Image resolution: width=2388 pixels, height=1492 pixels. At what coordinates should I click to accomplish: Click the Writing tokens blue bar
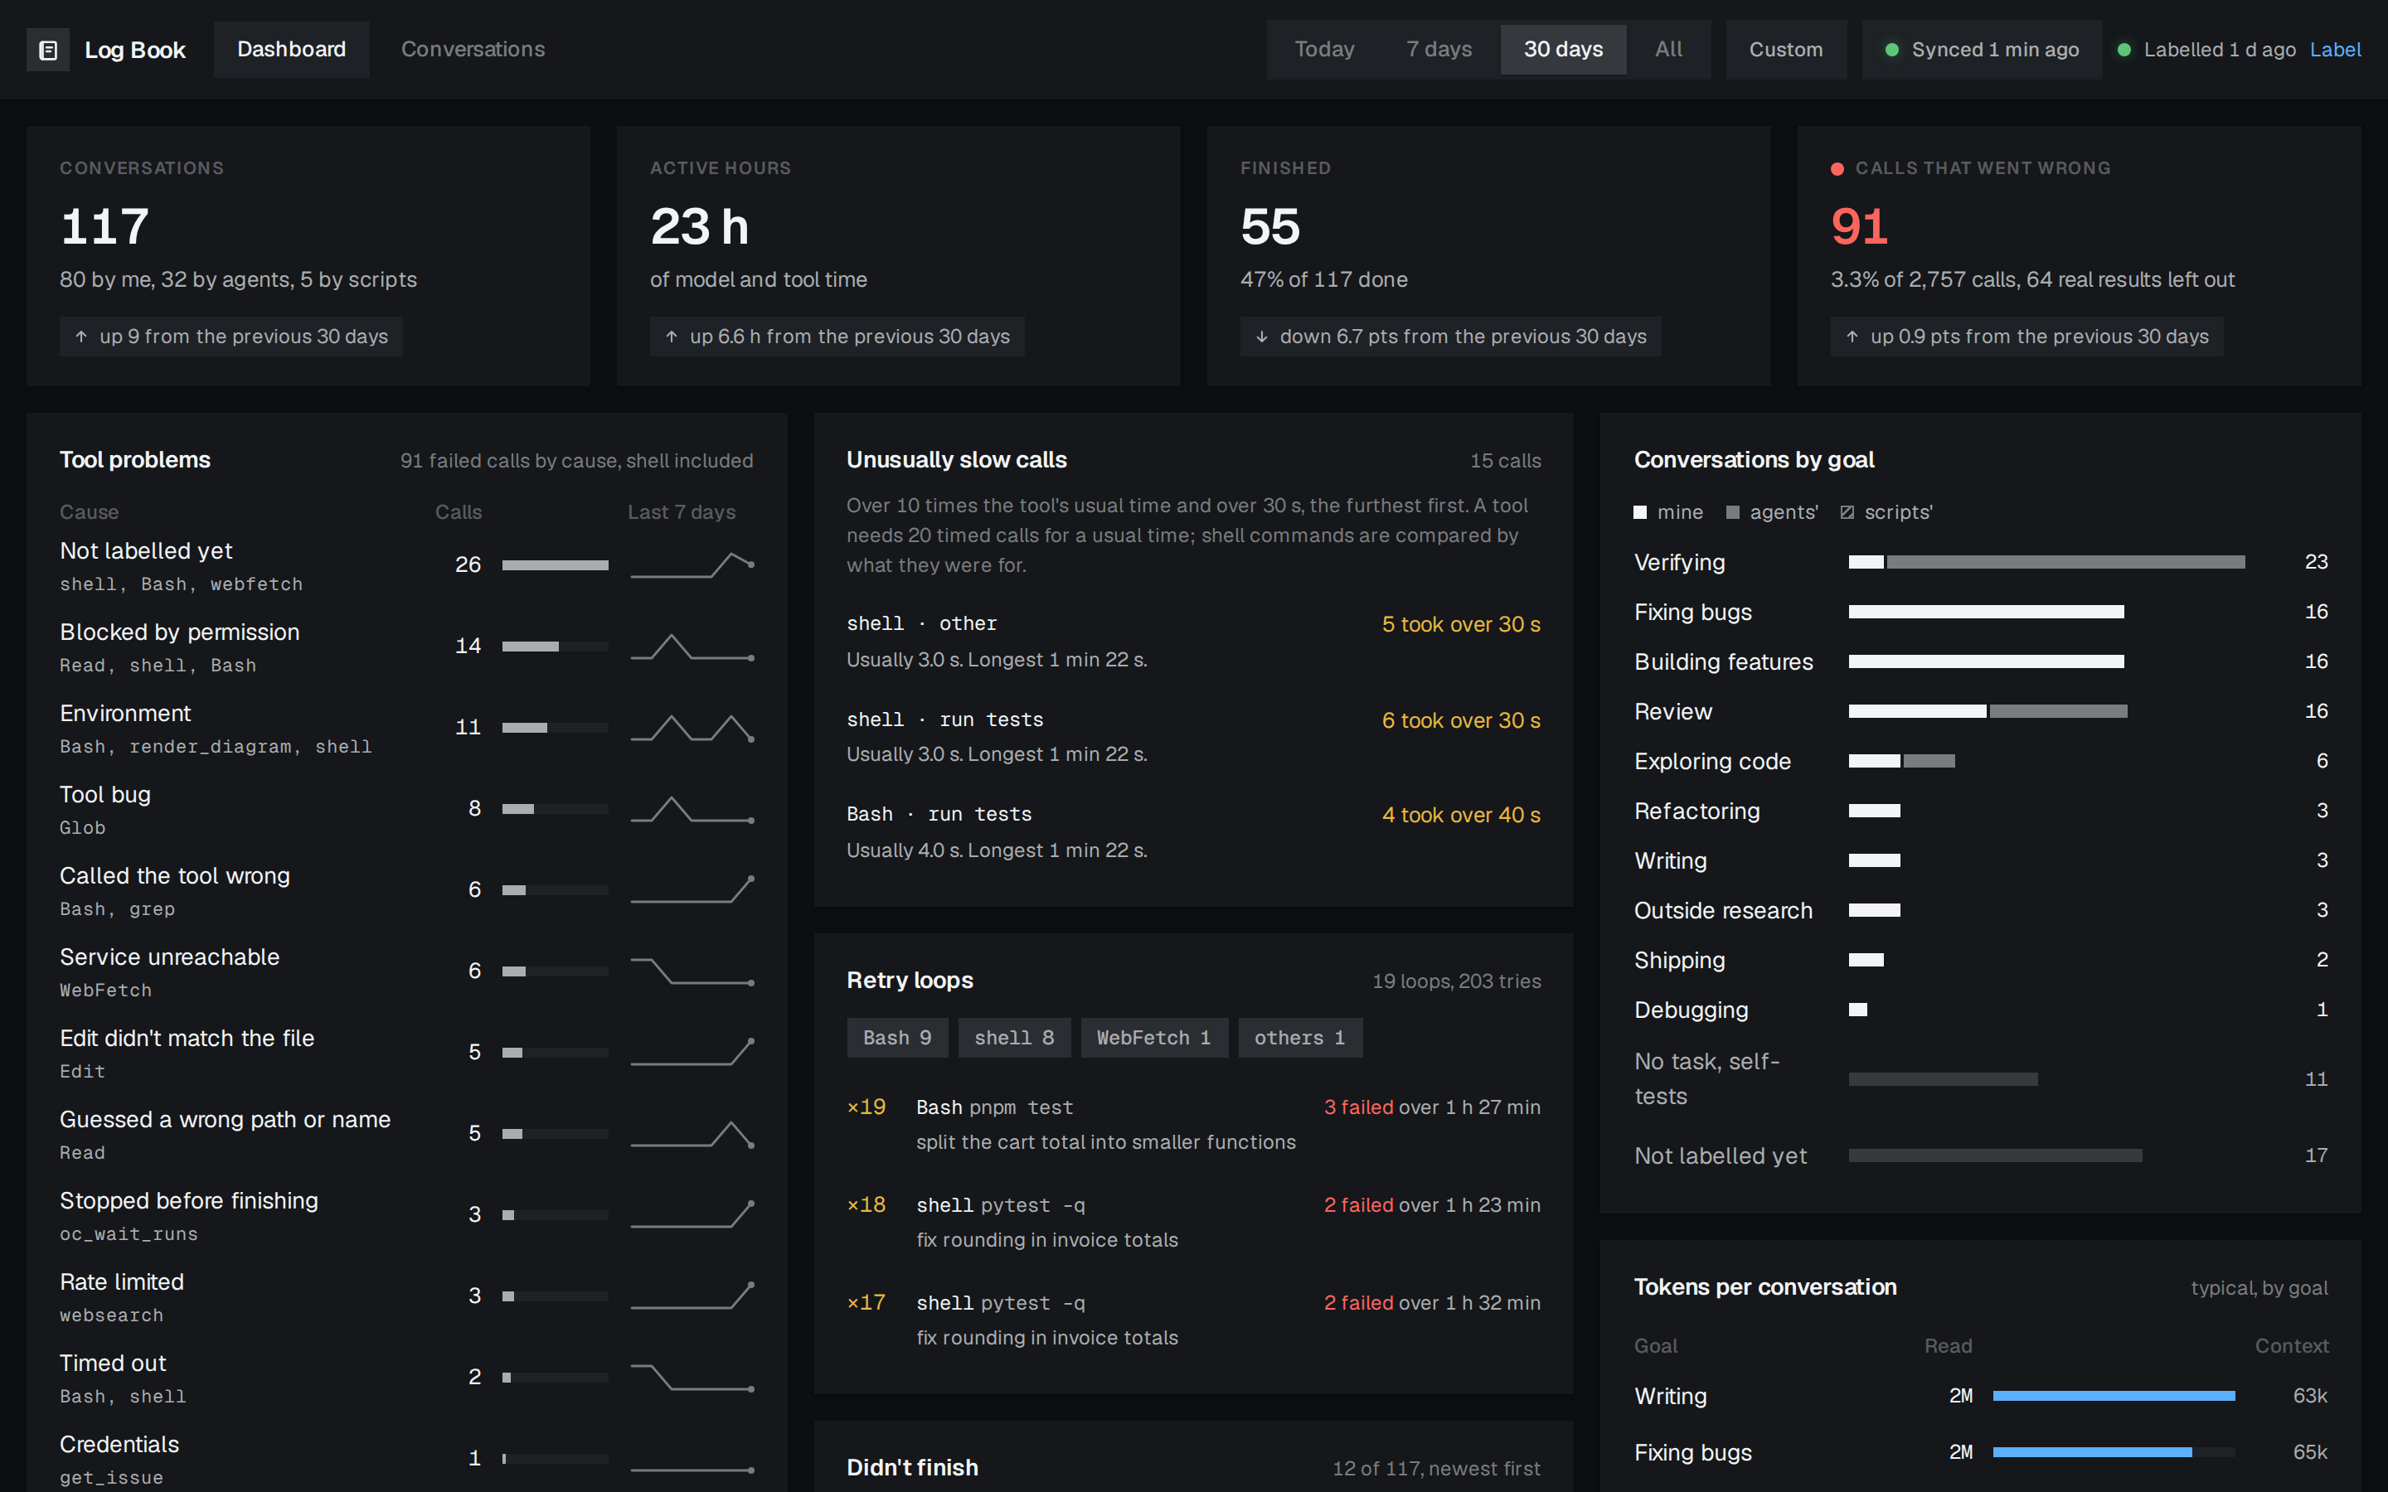[x=2114, y=1395]
